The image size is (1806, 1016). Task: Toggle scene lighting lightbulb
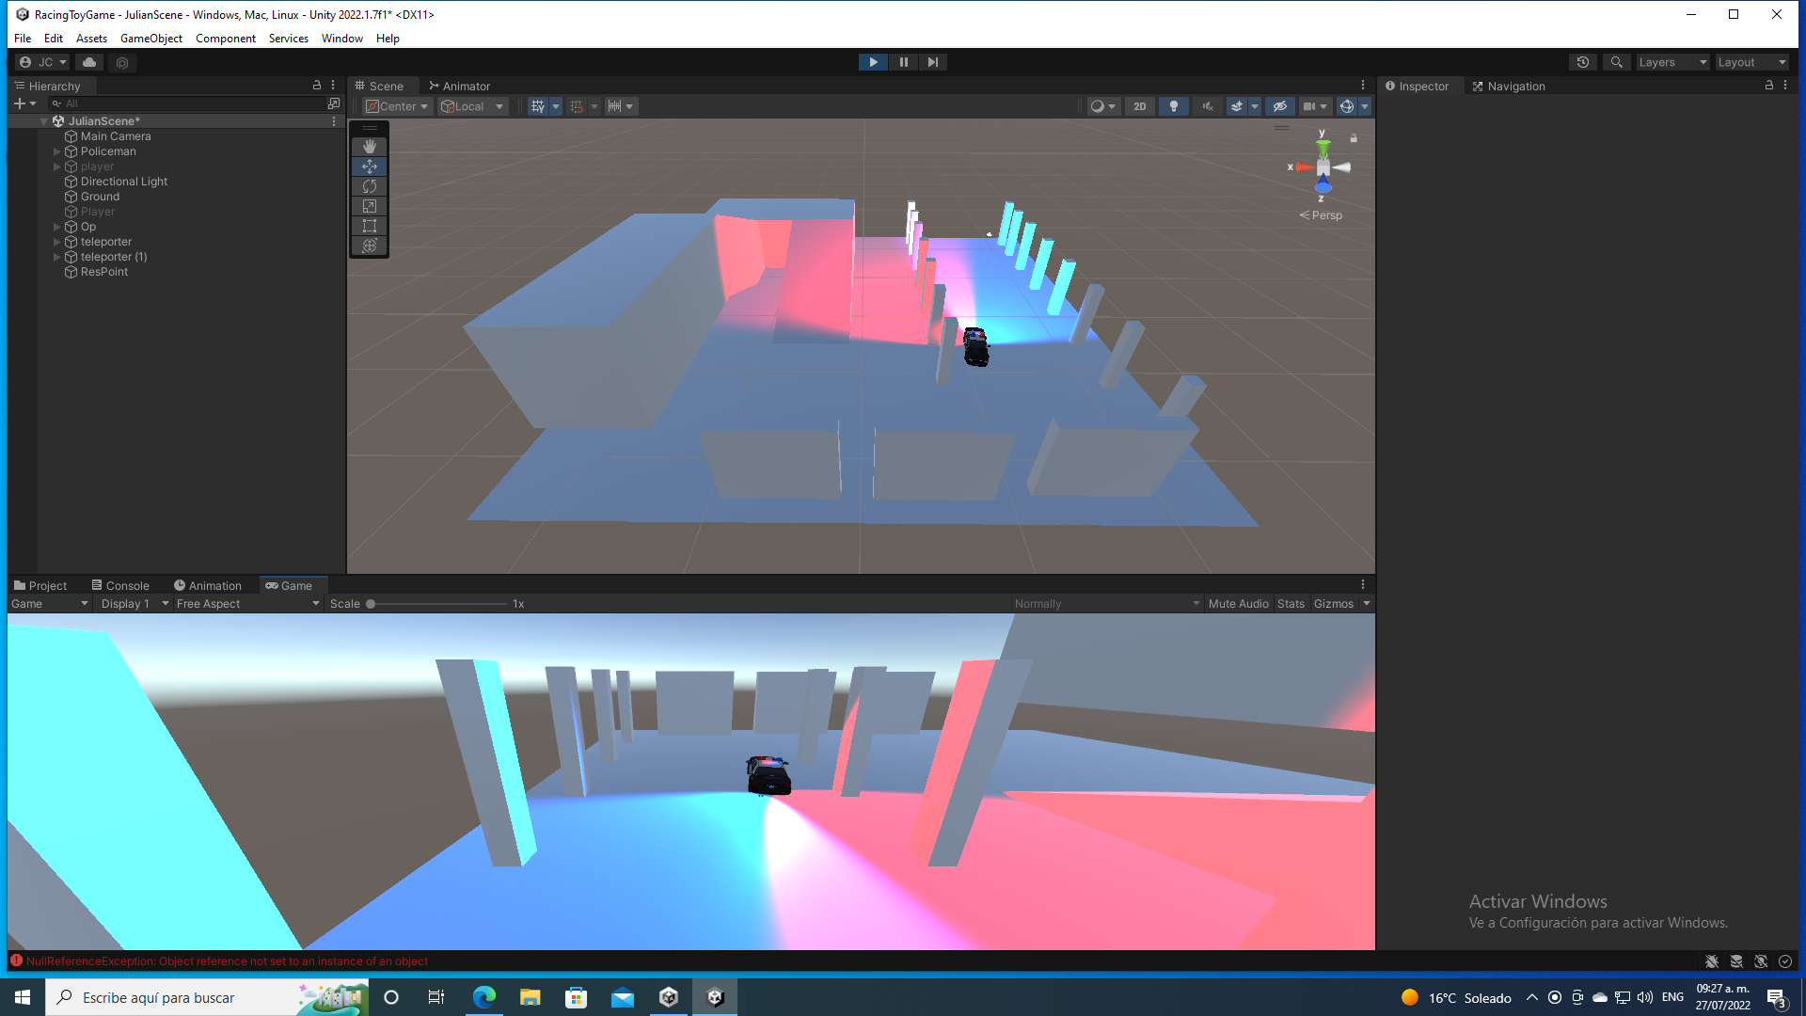click(1174, 106)
